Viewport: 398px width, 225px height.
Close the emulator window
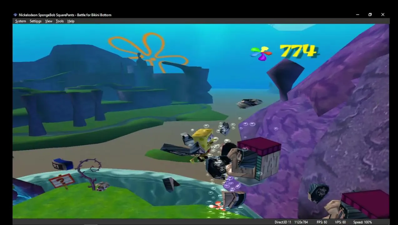coord(383,14)
